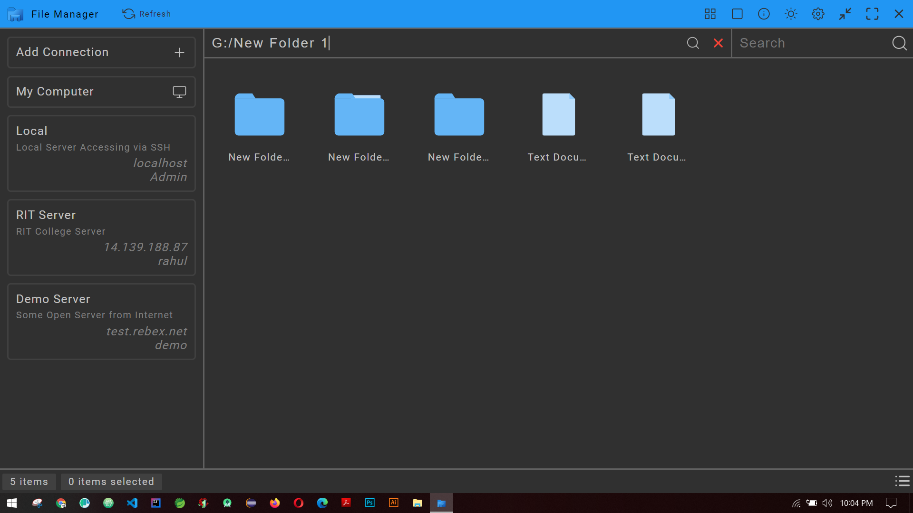
Task: Click the 5 items status counter
Action: pyautogui.click(x=29, y=481)
